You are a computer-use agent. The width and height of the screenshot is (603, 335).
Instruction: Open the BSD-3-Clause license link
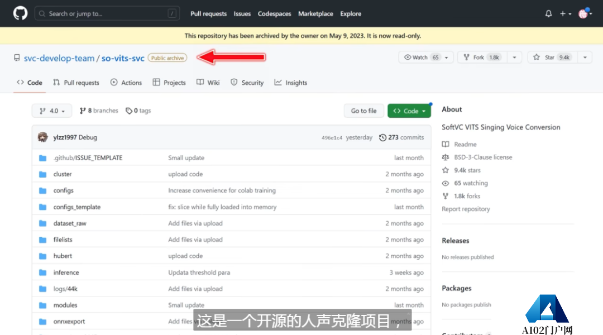[483, 157]
